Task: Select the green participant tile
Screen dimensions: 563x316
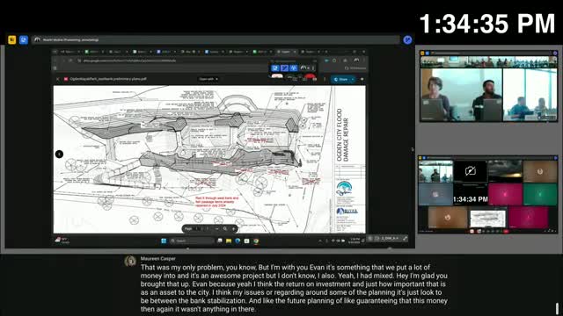Action: click(540, 194)
